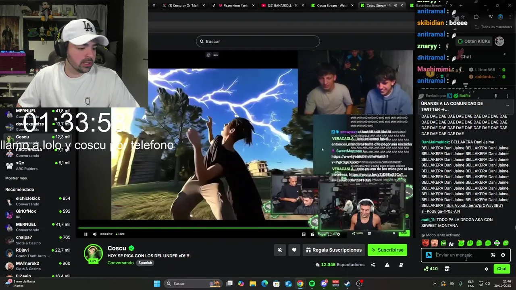Open pinned message three-dot options
Image resolution: width=516 pixels, height=290 pixels.
coord(508,96)
